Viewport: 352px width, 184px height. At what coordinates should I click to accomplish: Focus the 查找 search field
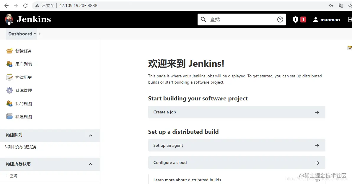pyautogui.click(x=242, y=19)
